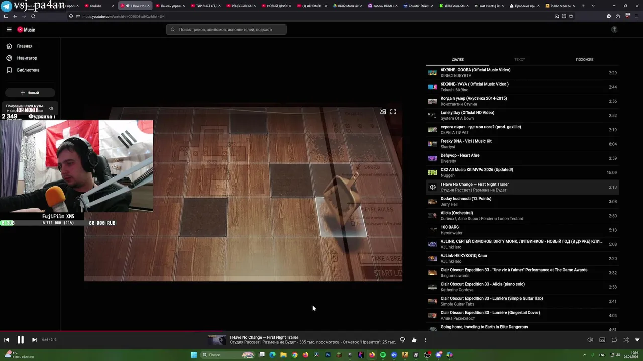The image size is (643, 361).
Task: Play Defqwop - Heart Afire
Action: tap(522, 158)
